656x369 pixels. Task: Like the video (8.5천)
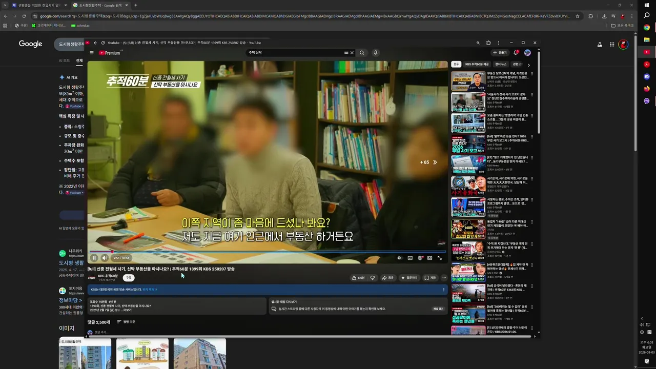tap(358, 278)
